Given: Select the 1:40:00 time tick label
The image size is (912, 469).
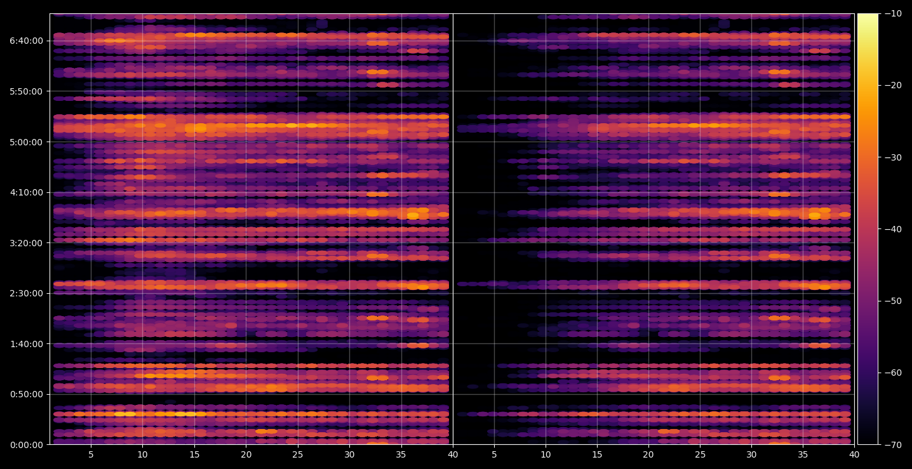Looking at the screenshot, I should click(x=26, y=344).
